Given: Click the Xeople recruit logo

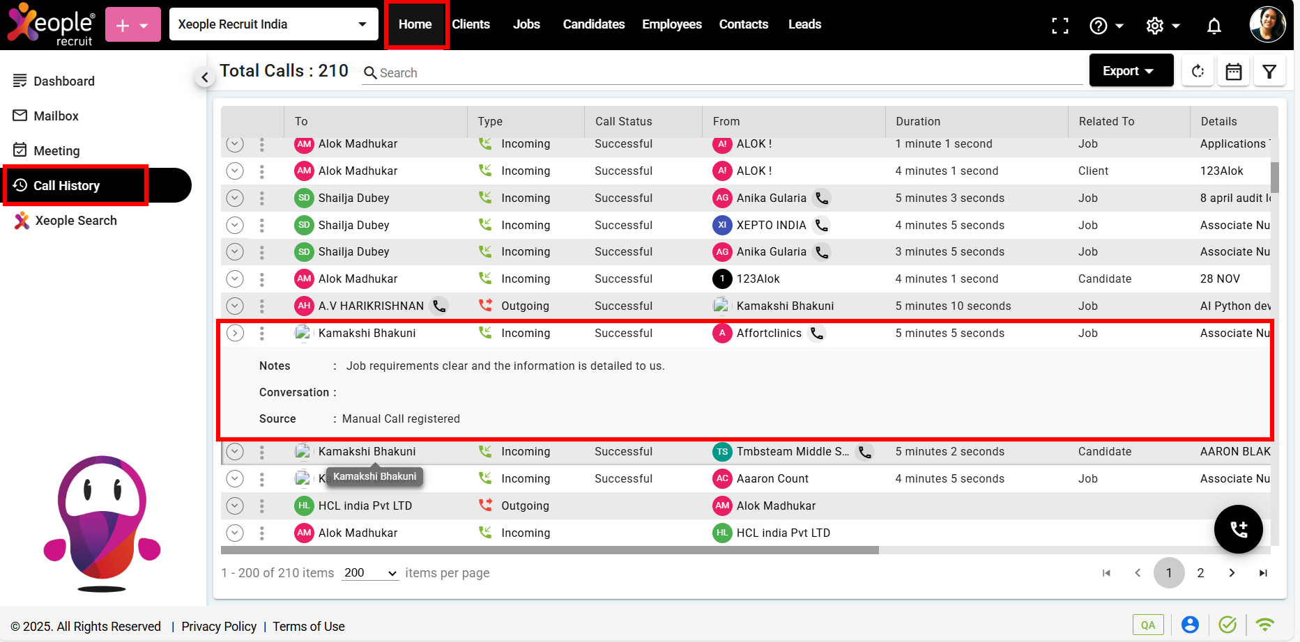Looking at the screenshot, I should pos(51,25).
